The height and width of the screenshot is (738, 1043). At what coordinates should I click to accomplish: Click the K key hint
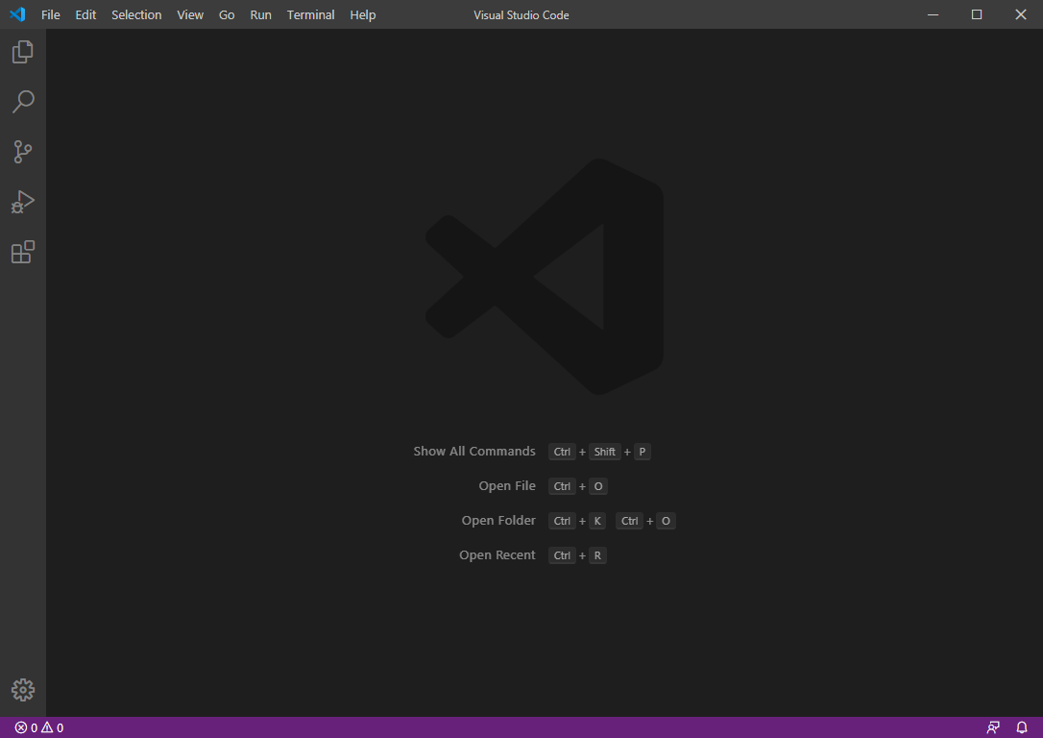coord(597,521)
